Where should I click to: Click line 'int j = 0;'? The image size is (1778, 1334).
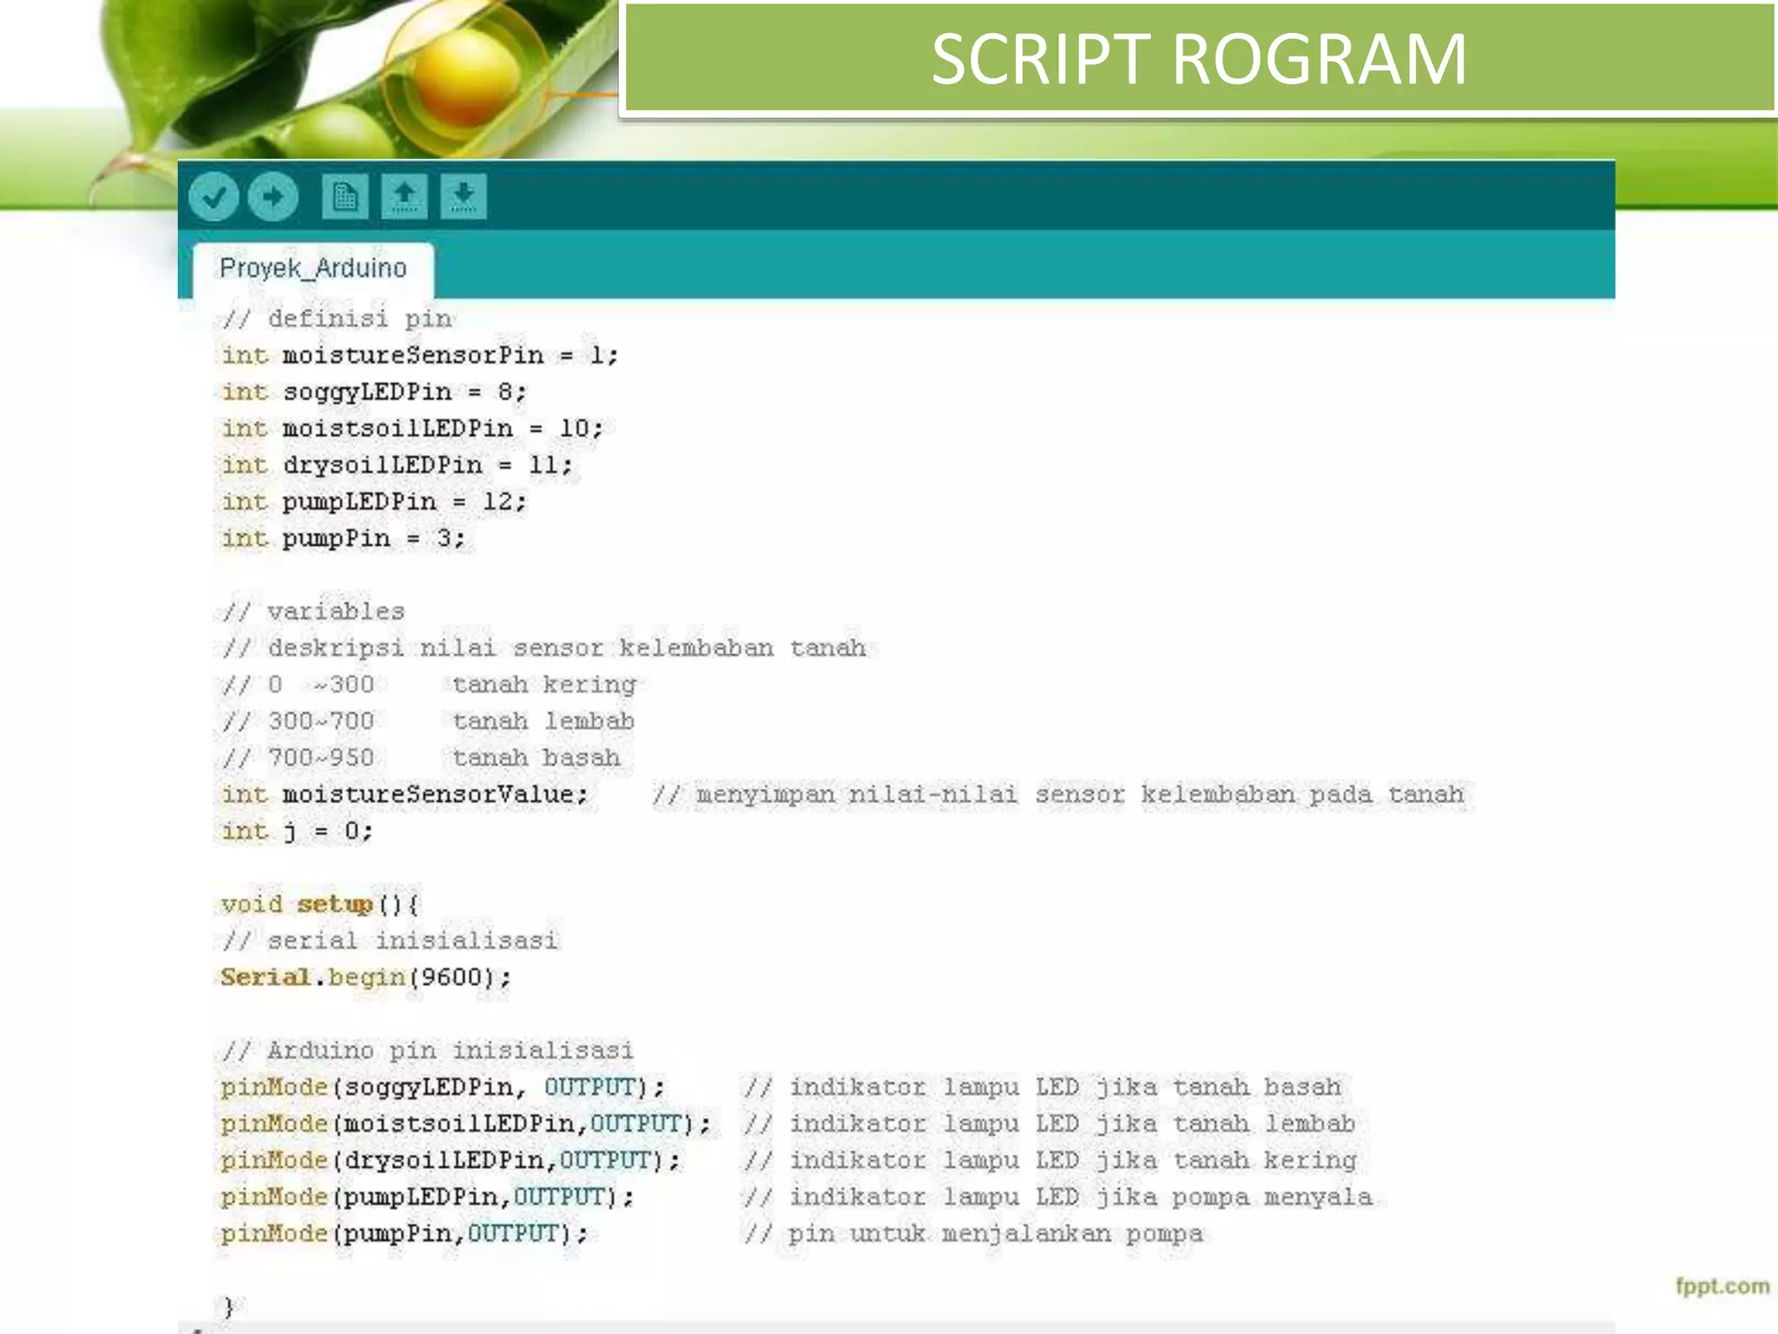[x=297, y=831]
